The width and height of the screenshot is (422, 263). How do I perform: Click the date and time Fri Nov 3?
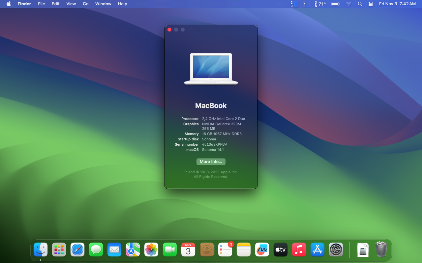(x=398, y=4)
